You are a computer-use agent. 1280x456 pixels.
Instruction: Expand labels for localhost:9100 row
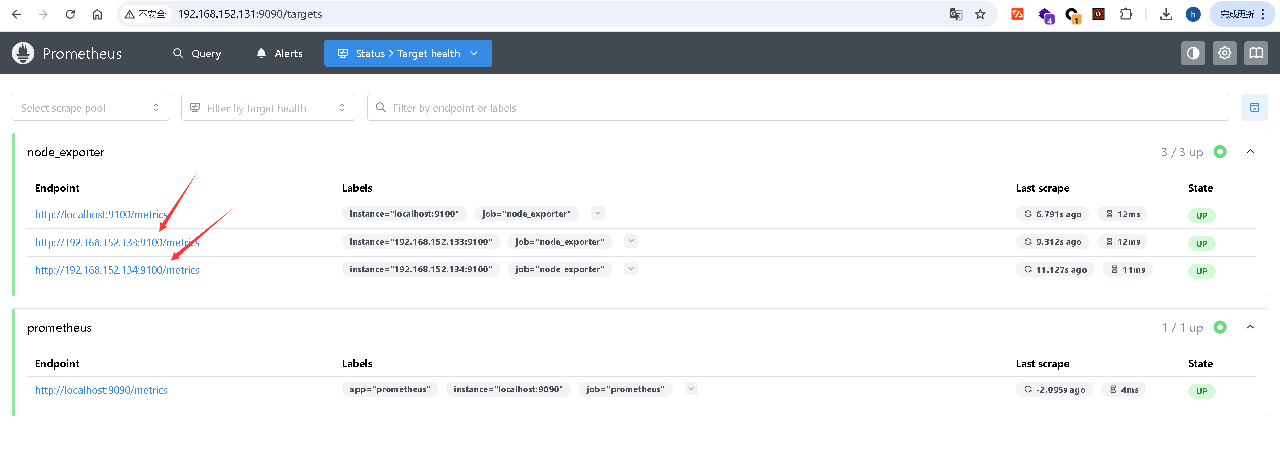598,213
